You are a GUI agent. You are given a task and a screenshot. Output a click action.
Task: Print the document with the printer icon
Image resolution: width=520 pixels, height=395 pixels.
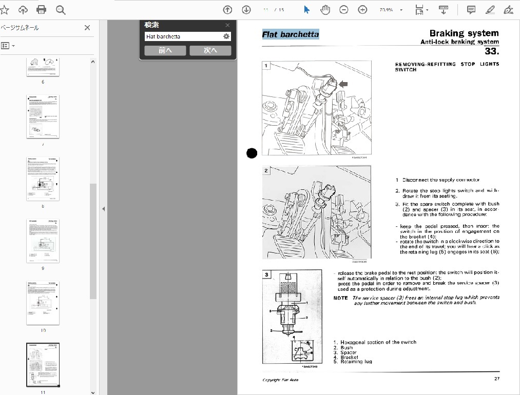point(42,10)
